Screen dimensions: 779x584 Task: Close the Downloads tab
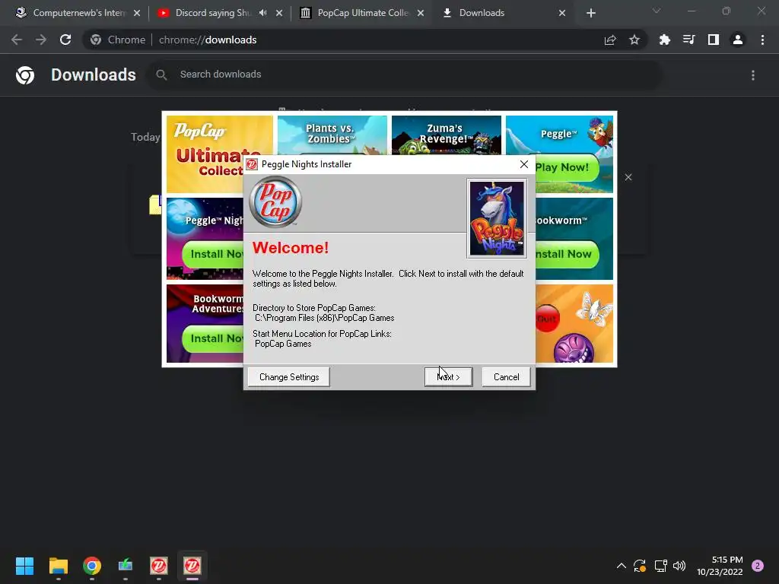[x=562, y=13]
